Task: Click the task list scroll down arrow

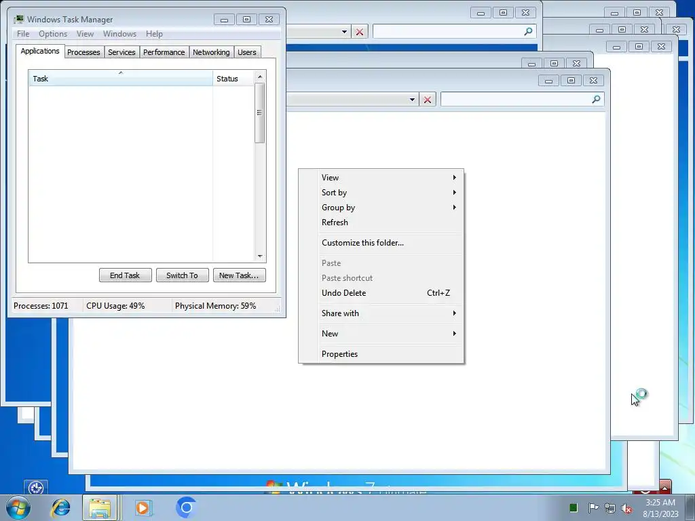Action: 260,256
